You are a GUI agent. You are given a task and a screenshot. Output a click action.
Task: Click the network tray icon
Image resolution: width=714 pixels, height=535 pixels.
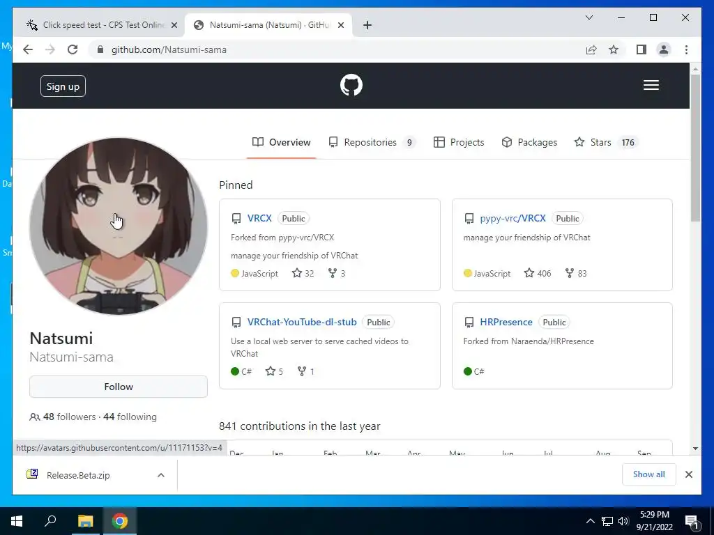pos(607,521)
